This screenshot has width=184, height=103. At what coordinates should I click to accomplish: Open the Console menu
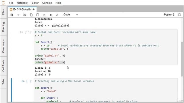click(47, 3)
